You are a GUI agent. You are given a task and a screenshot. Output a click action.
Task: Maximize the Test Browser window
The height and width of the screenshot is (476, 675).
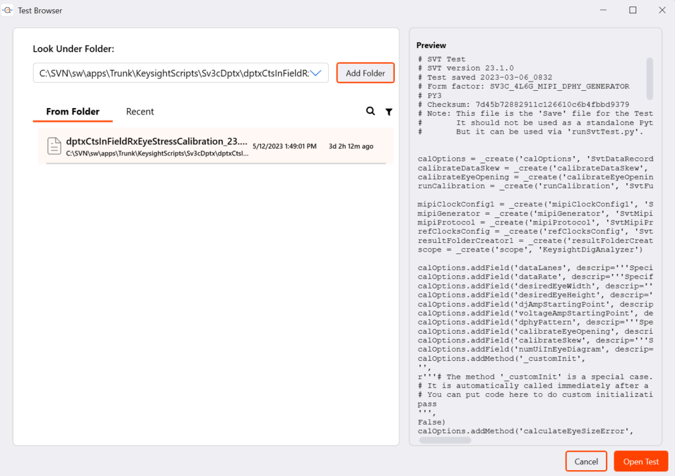click(x=632, y=11)
